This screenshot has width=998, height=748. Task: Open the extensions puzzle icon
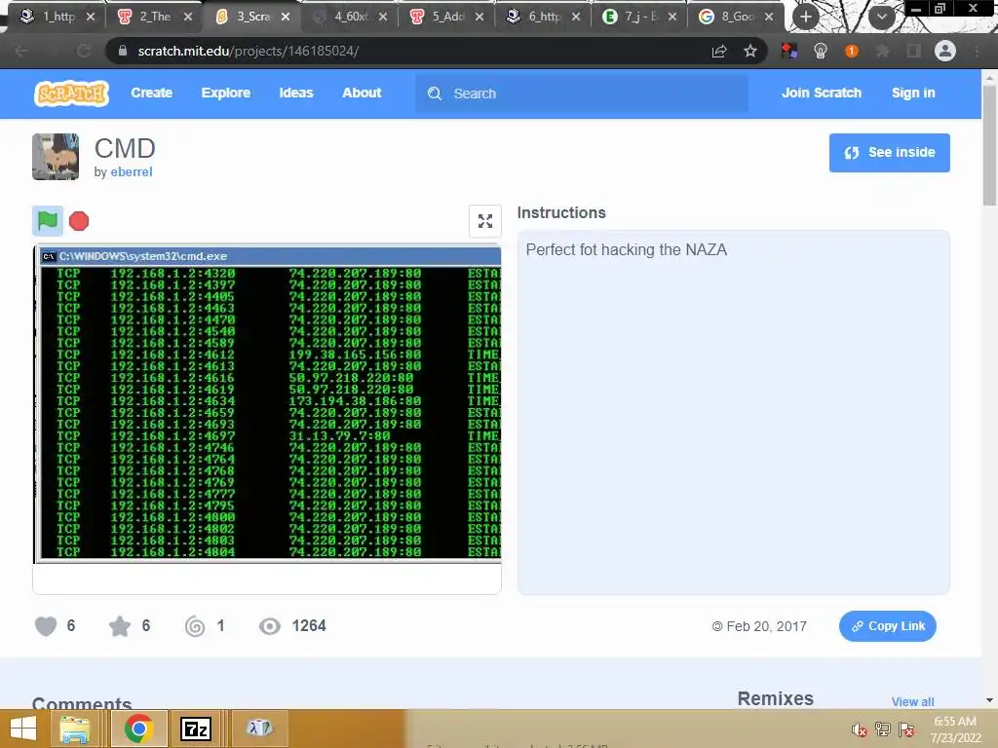click(883, 51)
